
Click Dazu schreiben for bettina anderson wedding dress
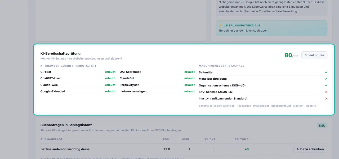point(310,149)
